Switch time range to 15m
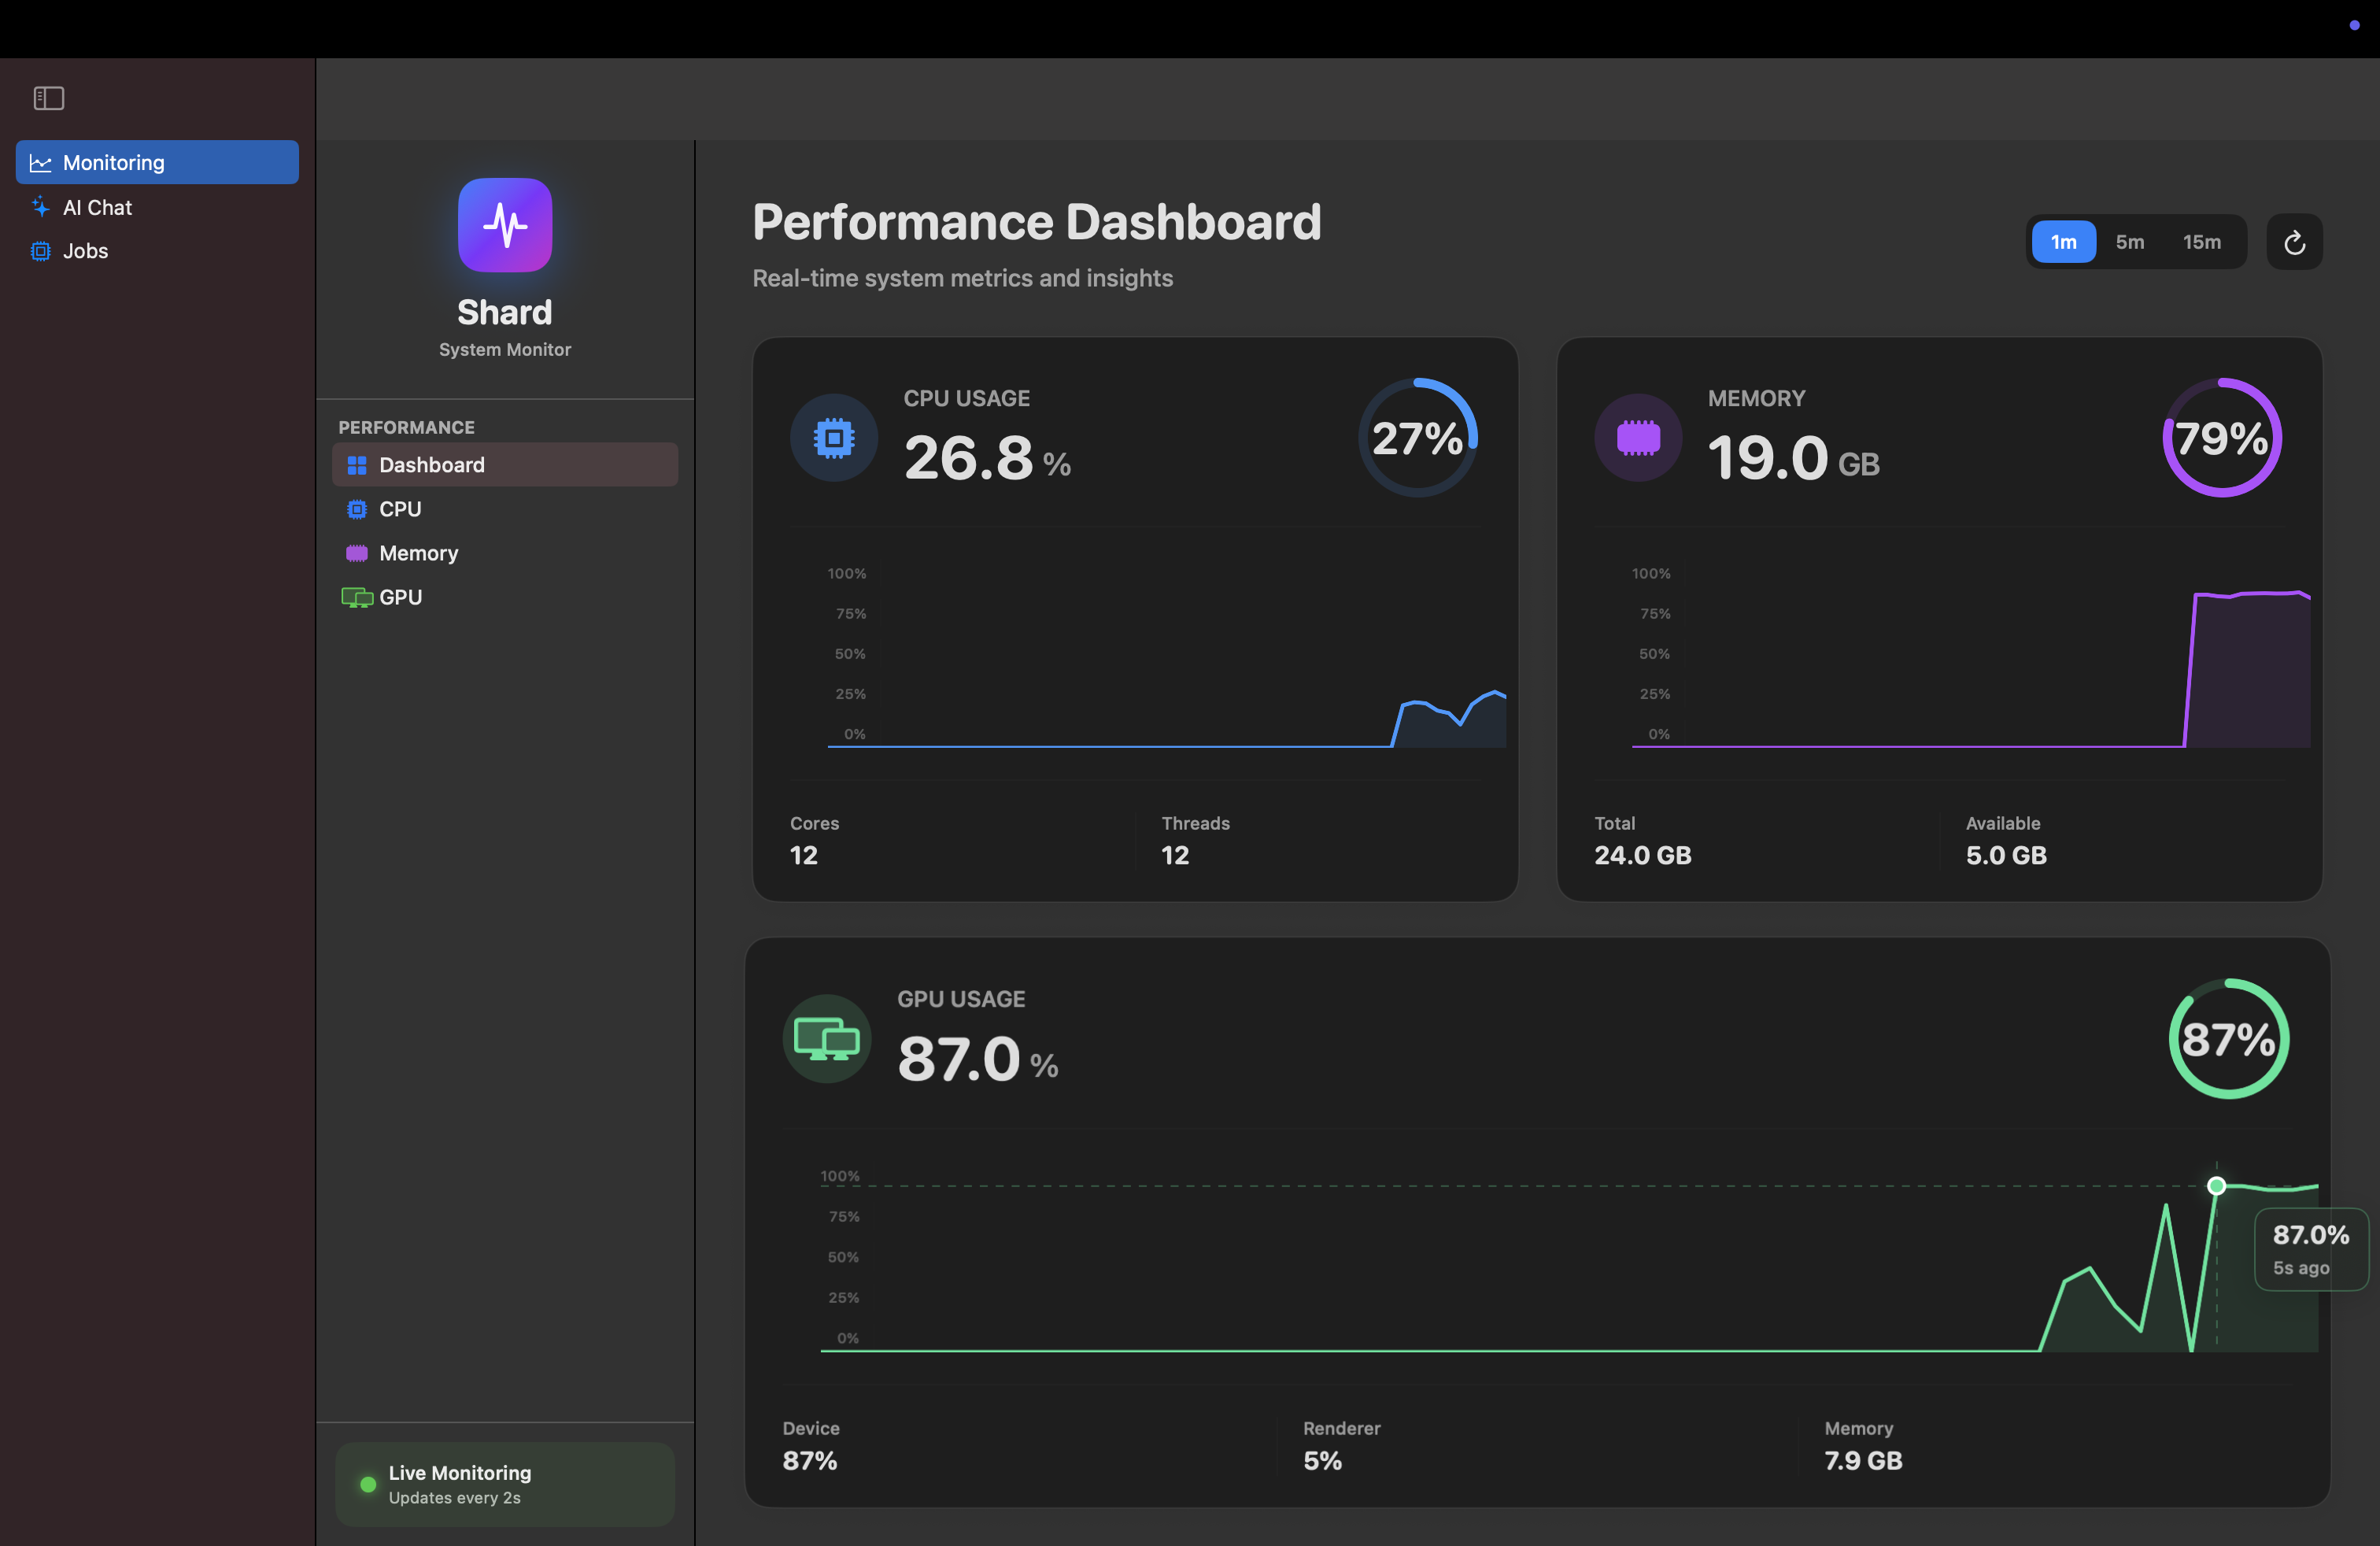The height and width of the screenshot is (1546, 2380). point(2201,242)
